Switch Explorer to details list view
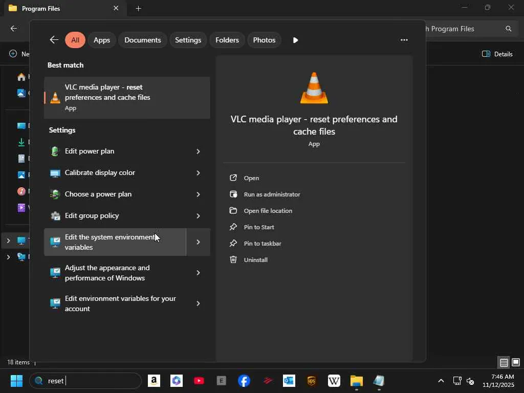Screen dimensions: 524x393 pyautogui.click(x=504, y=362)
